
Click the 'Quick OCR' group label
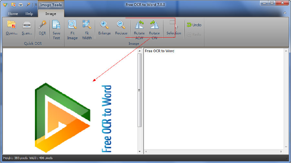point(33,43)
